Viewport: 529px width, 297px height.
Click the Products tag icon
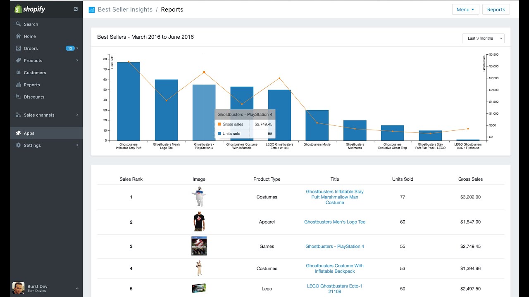[18, 60]
